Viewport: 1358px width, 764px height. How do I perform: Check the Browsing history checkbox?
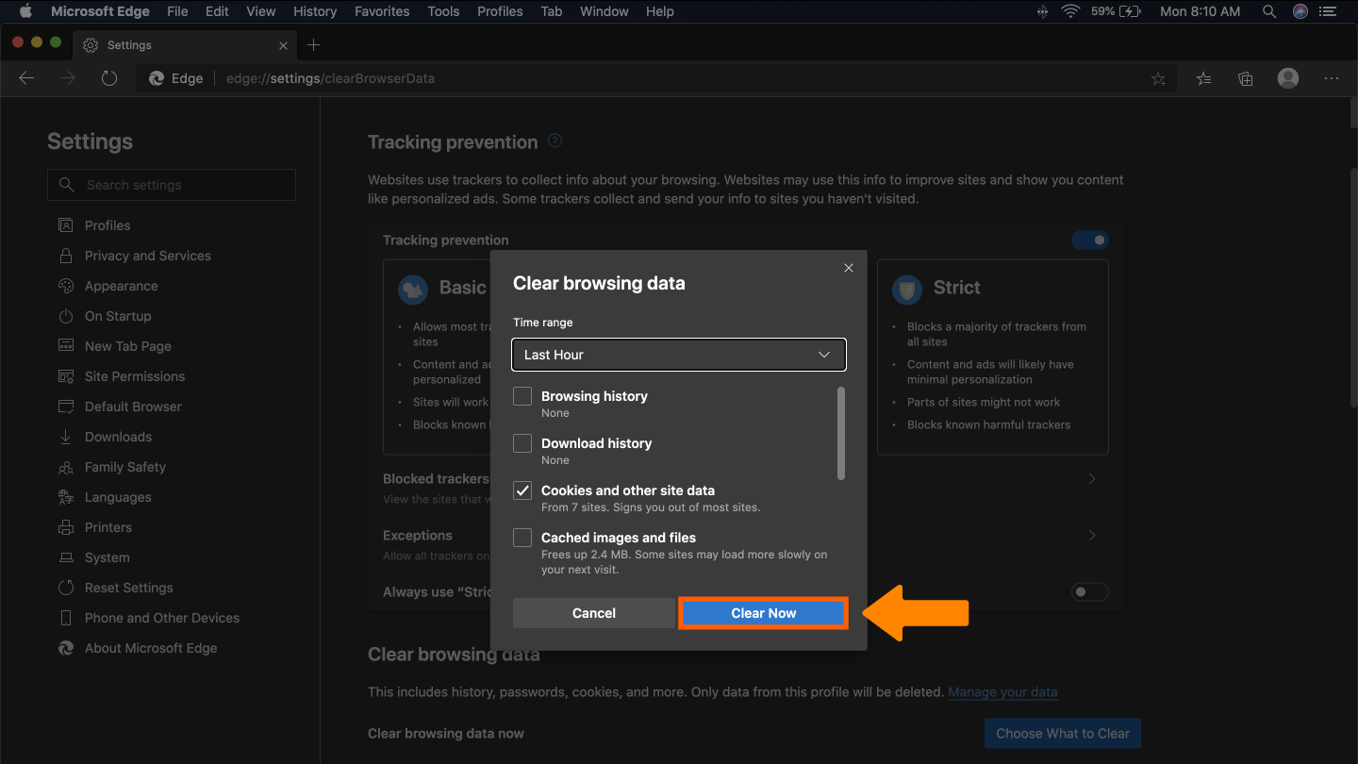pyautogui.click(x=522, y=396)
